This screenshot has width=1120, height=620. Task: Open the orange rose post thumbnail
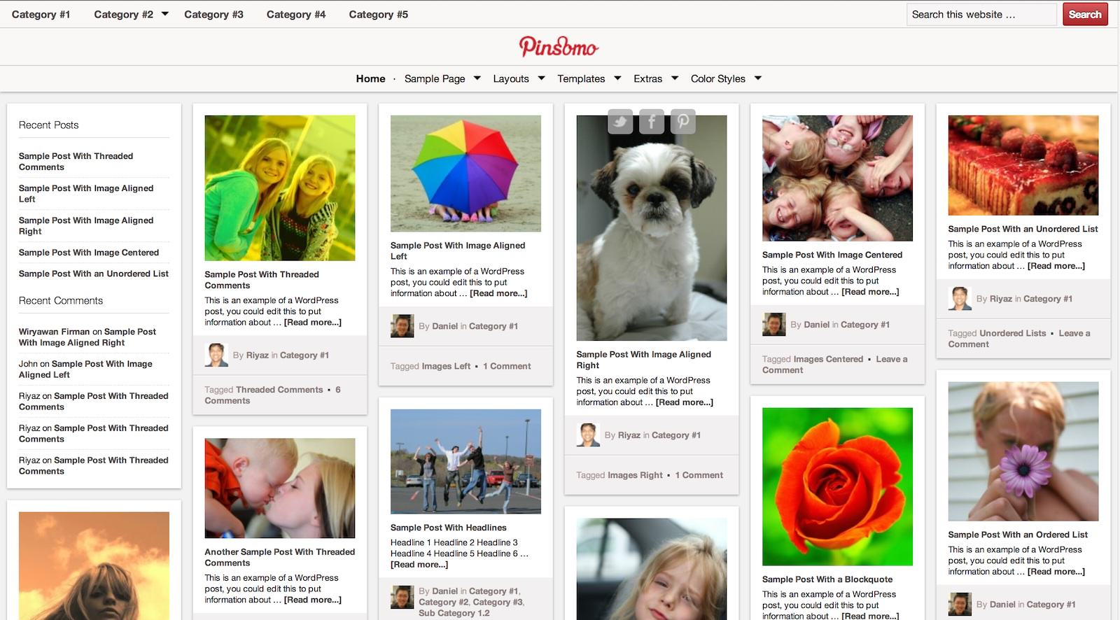click(837, 486)
